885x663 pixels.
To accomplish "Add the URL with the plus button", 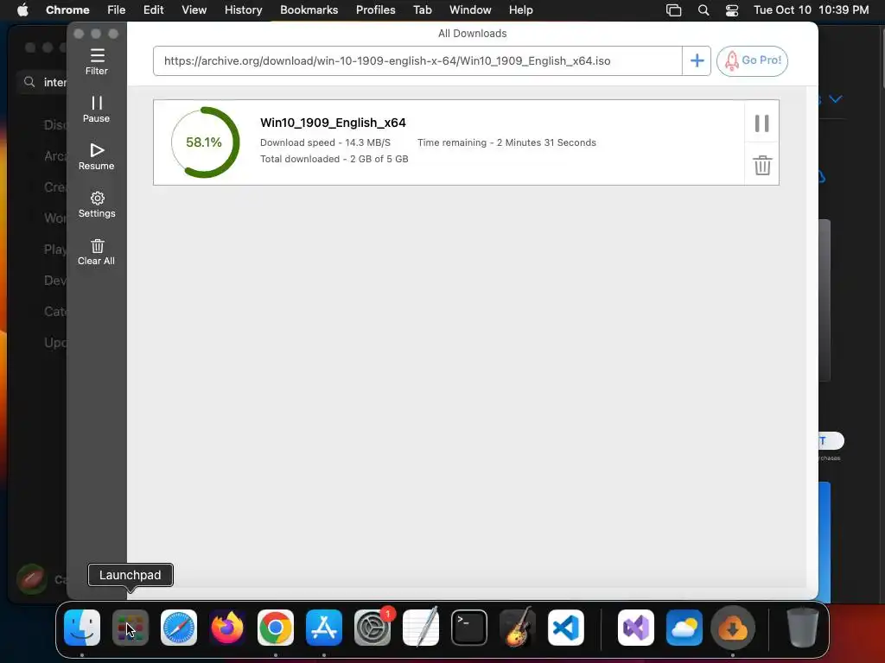I will coord(697,61).
